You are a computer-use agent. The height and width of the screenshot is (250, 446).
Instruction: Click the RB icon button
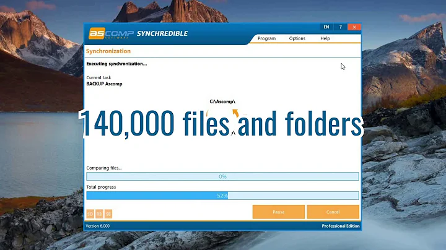(x=99, y=214)
